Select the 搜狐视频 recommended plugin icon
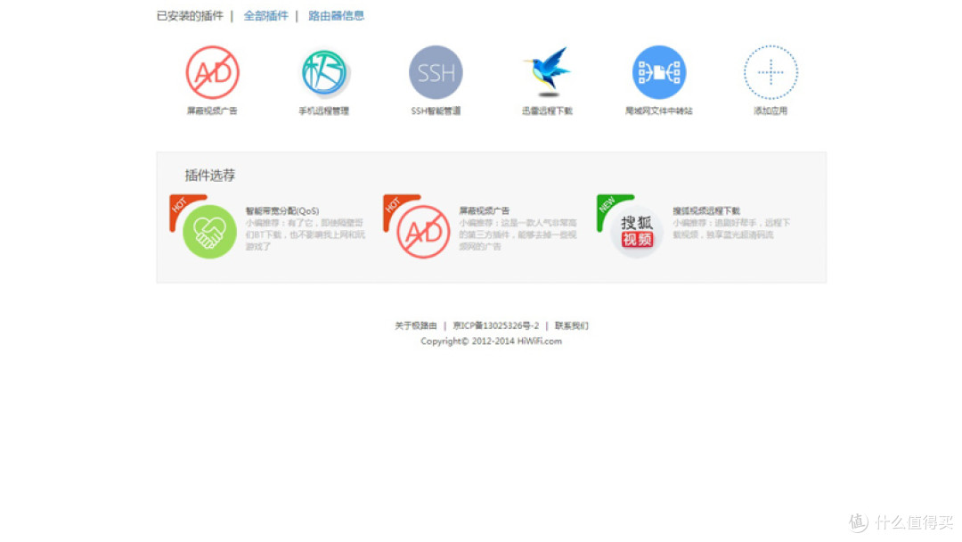 point(636,232)
